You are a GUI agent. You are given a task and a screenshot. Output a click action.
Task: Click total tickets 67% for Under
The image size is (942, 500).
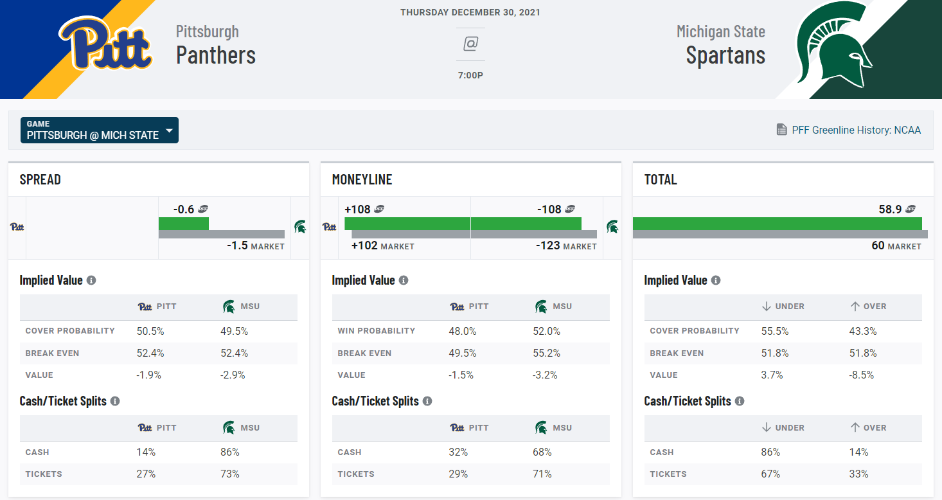(x=771, y=474)
